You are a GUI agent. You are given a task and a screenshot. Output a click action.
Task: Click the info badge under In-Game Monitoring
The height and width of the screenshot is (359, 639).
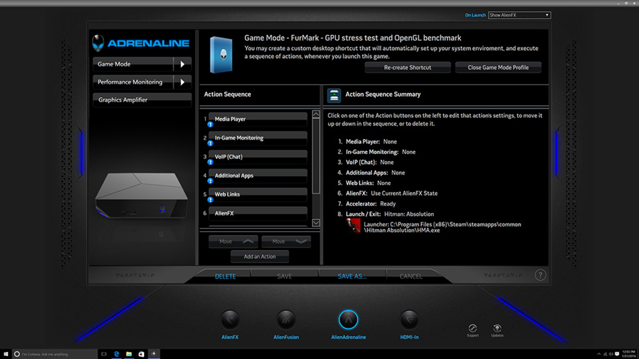click(x=210, y=143)
